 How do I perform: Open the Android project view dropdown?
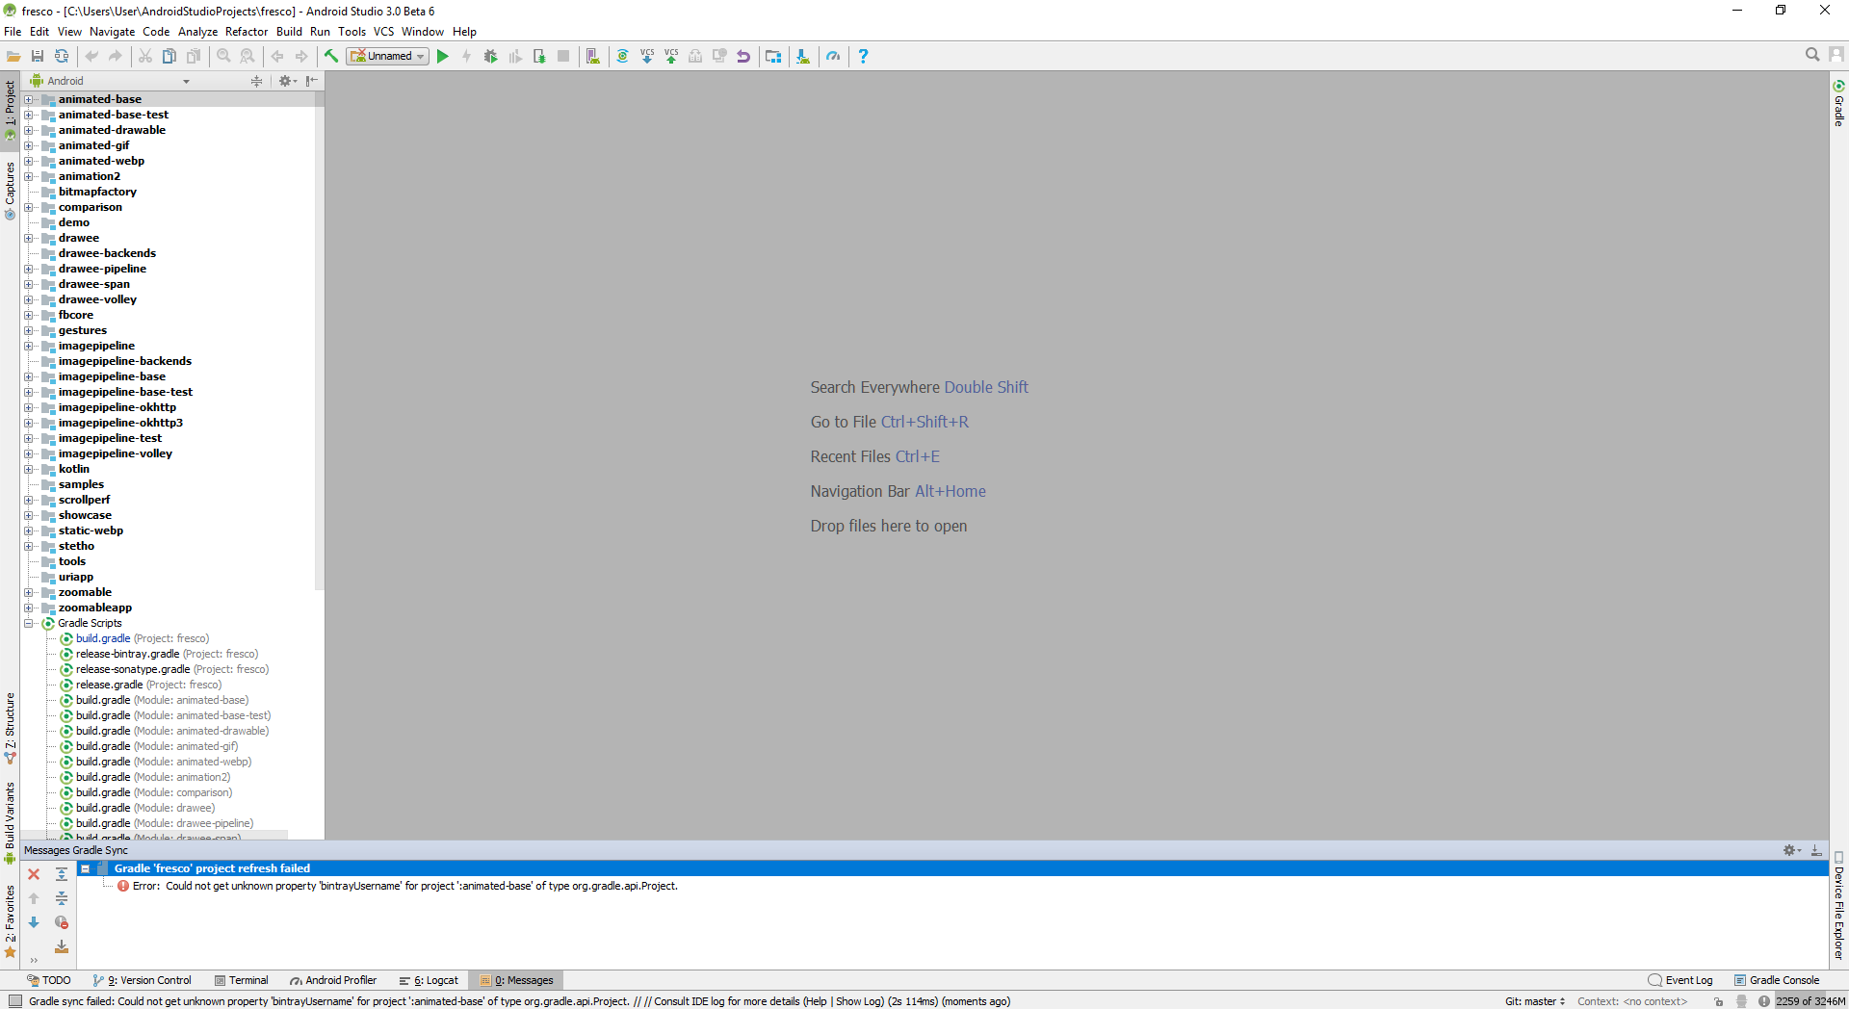coord(110,81)
